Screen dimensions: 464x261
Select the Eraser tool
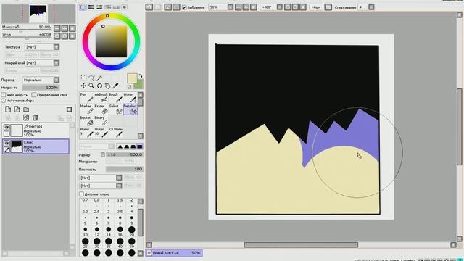coord(101,109)
